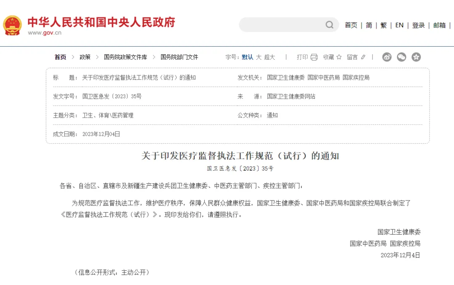Switch back to 默认 font size
The height and width of the screenshot is (285, 454).
(x=248, y=57)
